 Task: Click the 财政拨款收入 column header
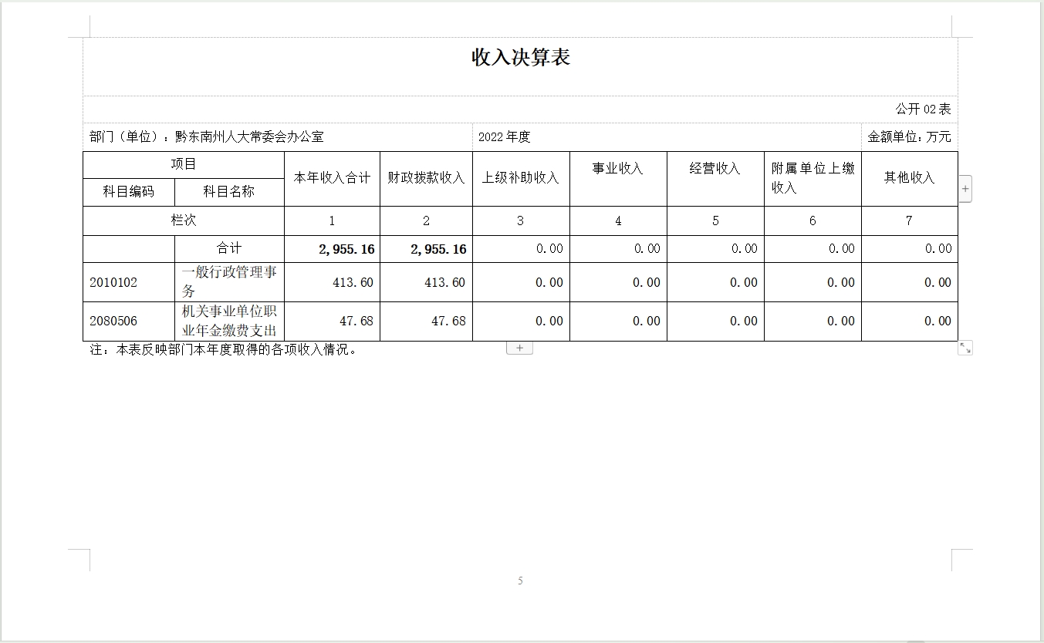point(426,177)
